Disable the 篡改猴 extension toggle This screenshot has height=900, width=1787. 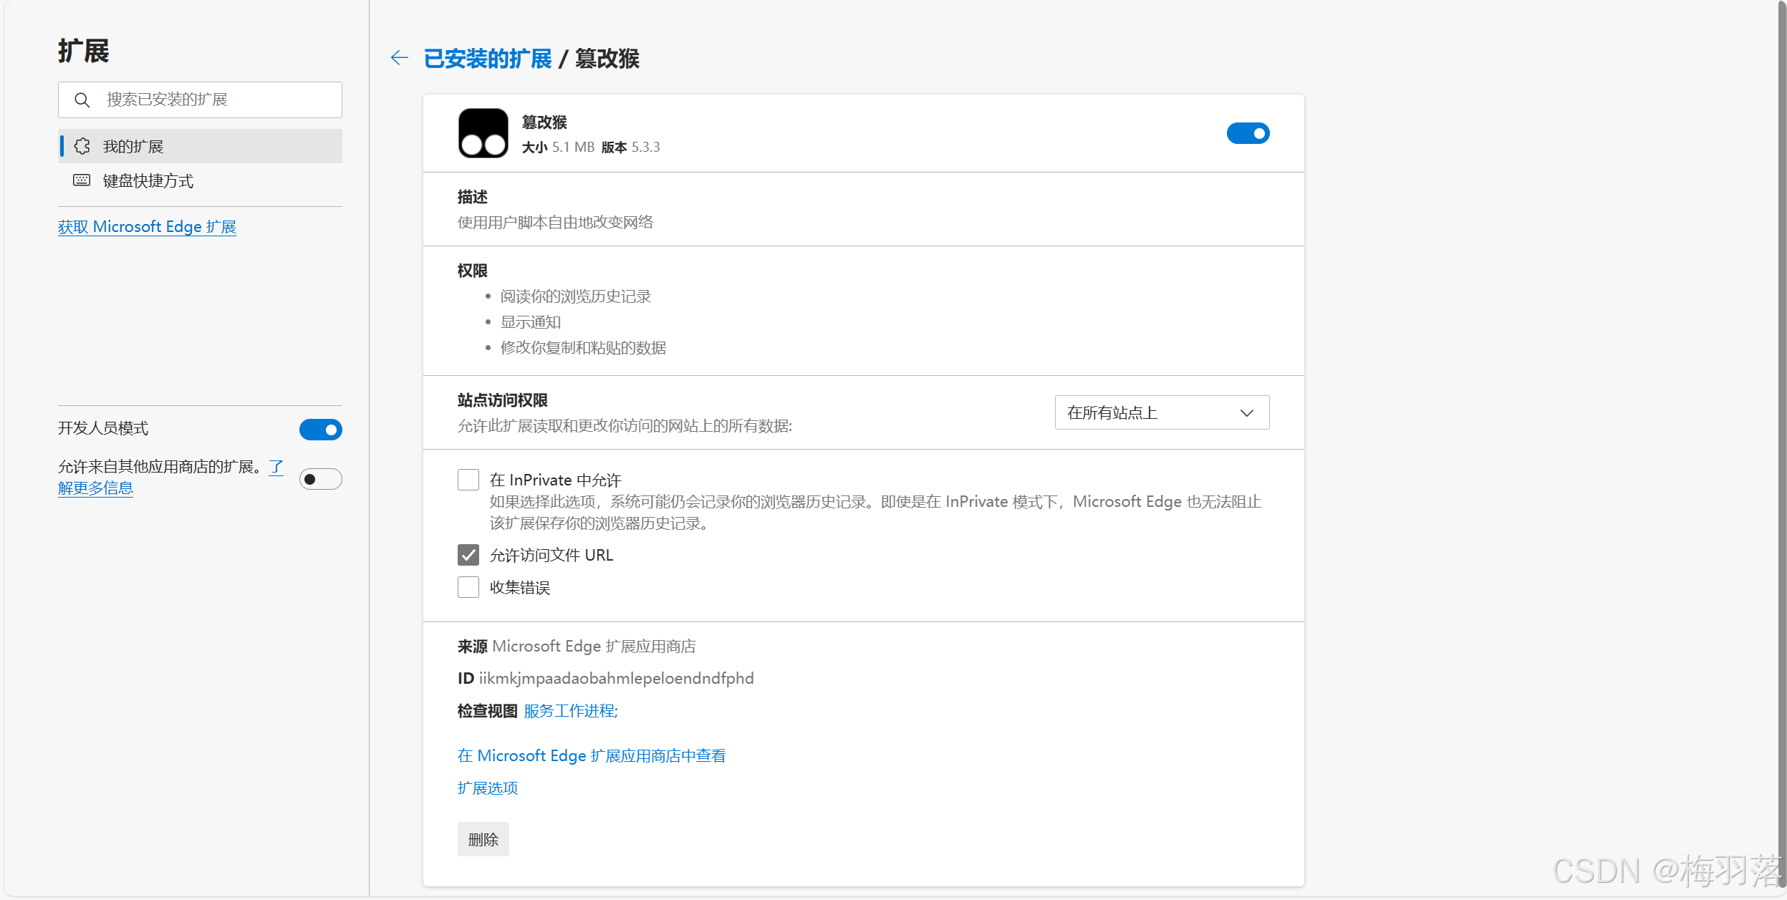click(1247, 133)
